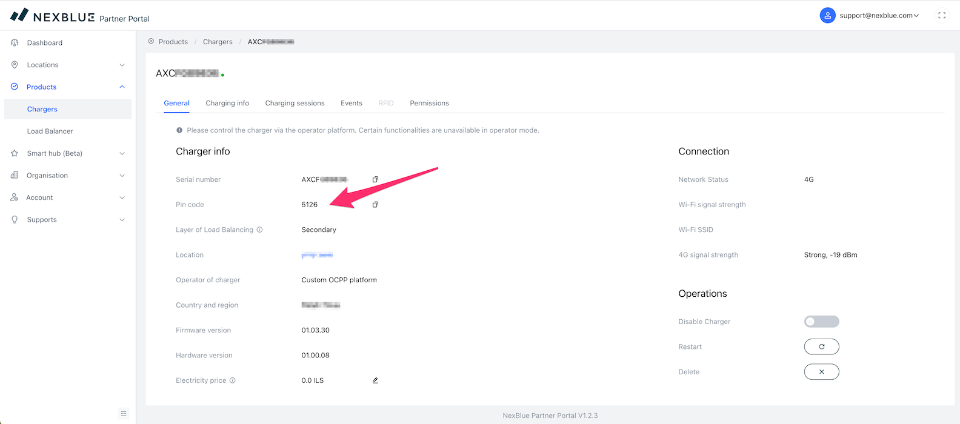
Task: Open the support@nexblue.com account dropdown
Action: point(870,16)
